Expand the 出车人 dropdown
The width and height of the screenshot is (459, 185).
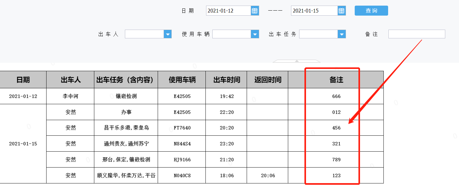point(168,34)
